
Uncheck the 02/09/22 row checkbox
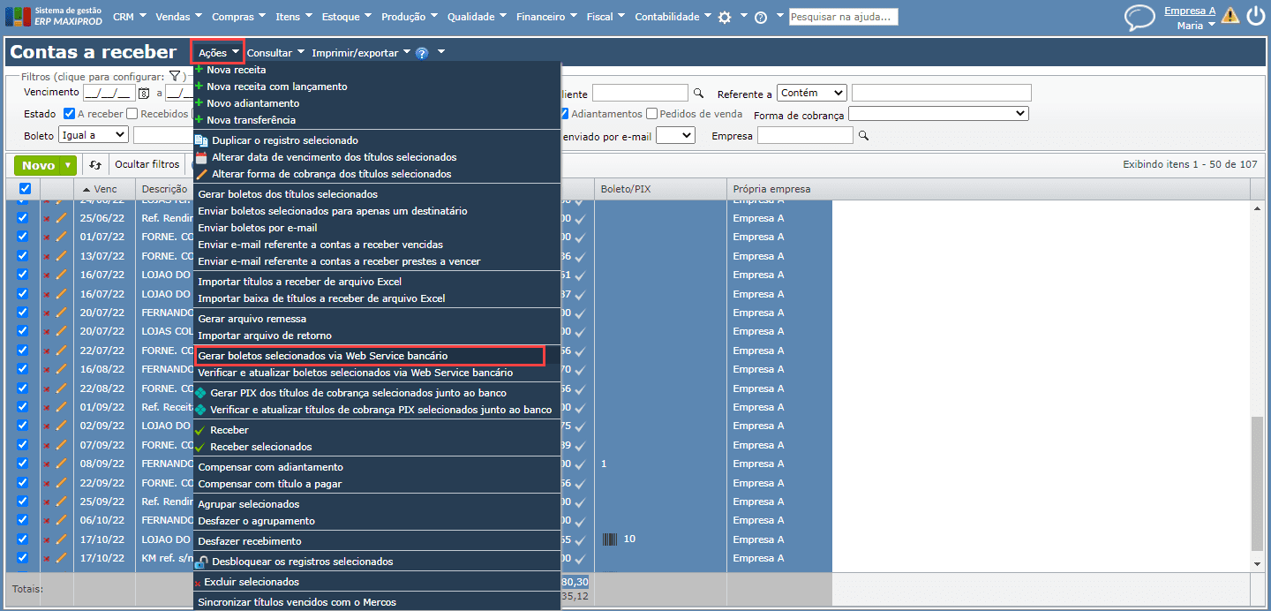[23, 426]
